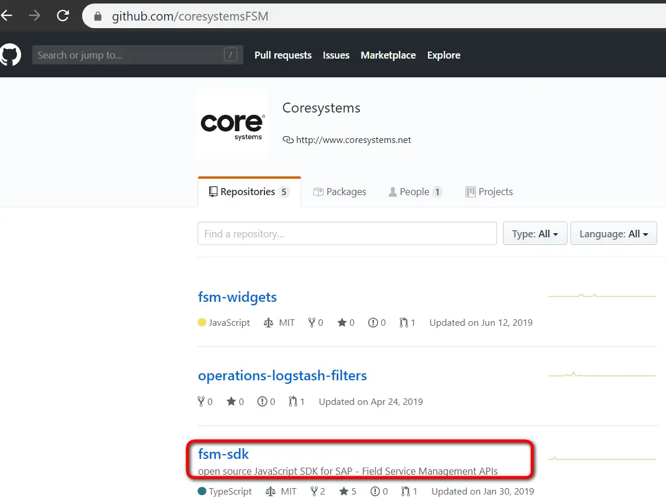666x501 pixels.
Task: Click the Coresystems organization avatar
Action: pyautogui.click(x=232, y=124)
